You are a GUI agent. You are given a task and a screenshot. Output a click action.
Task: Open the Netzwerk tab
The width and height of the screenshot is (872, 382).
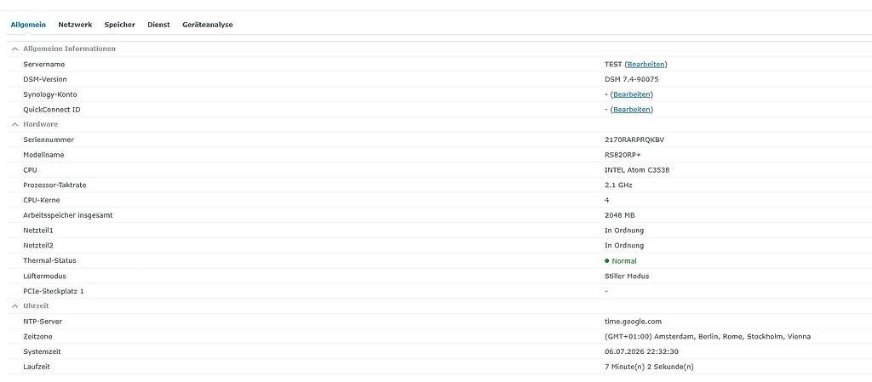pos(75,25)
